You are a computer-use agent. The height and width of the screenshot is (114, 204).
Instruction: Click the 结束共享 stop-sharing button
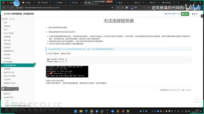109,1
